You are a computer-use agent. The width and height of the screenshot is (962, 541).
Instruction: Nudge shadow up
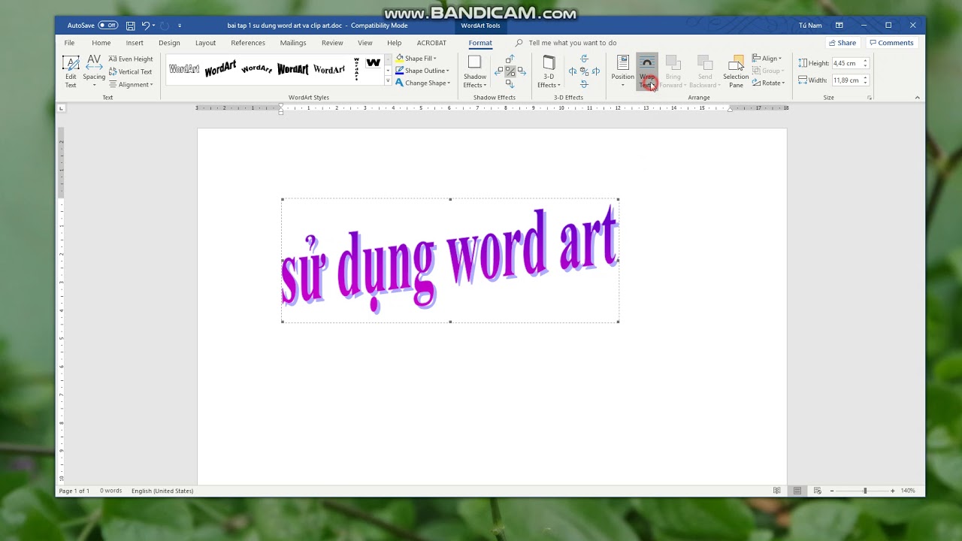[510, 59]
